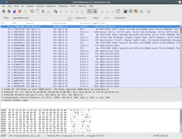Expand the Frame 34 details row

point(2,90)
